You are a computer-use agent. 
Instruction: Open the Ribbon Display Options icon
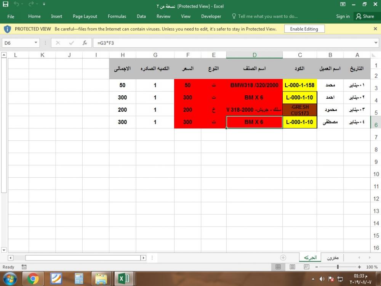click(x=343, y=4)
